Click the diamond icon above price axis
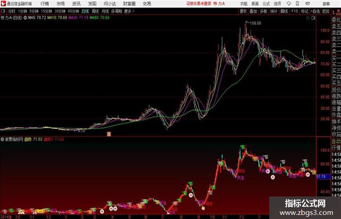The height and width of the screenshot is (219, 341). 308,18
